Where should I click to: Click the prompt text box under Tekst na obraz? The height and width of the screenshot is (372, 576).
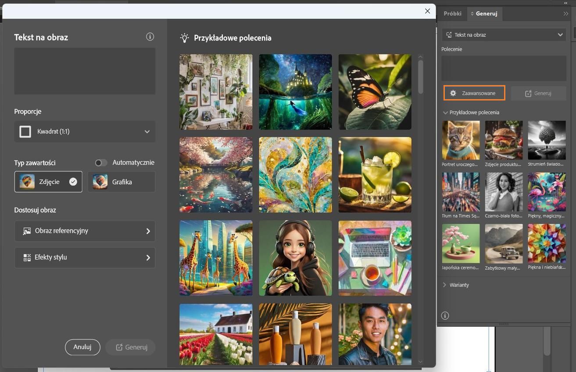[x=85, y=71]
